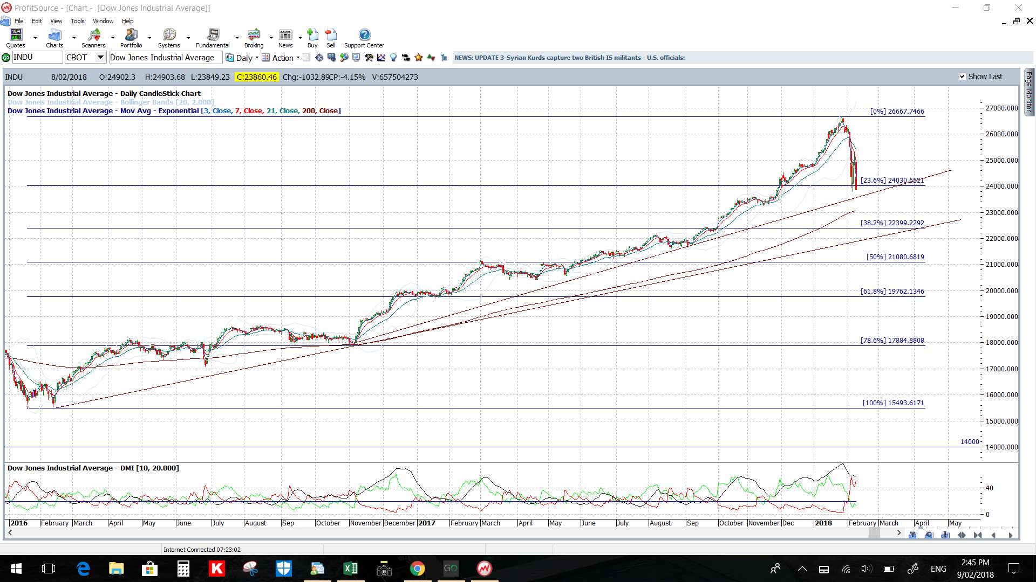Click the black linked-nodes toolbar icon
Image resolution: width=1036 pixels, height=582 pixels.
pos(406,58)
